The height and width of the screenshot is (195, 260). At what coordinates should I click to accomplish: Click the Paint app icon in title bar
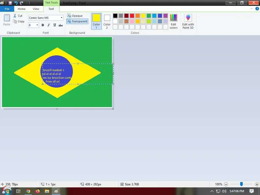click(2, 3)
